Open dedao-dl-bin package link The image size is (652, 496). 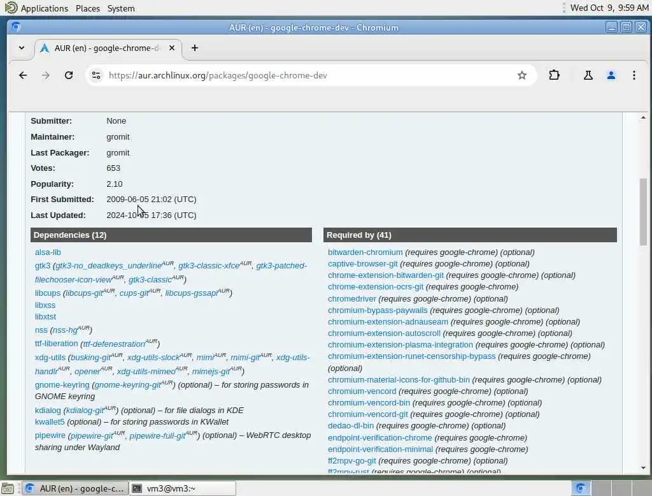pyautogui.click(x=351, y=426)
